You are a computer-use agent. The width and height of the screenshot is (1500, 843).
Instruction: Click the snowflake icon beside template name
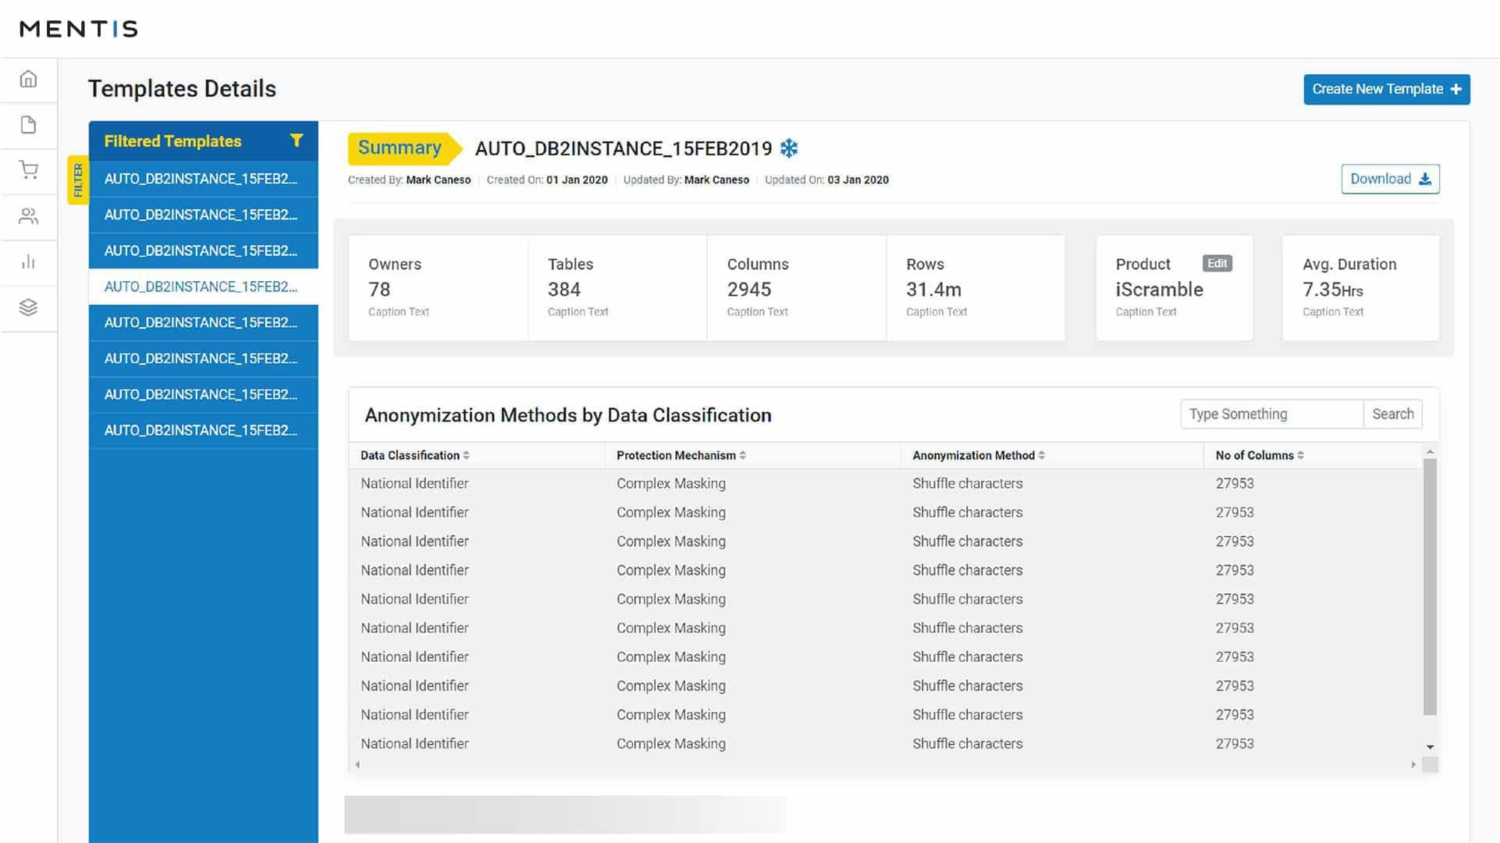(790, 148)
